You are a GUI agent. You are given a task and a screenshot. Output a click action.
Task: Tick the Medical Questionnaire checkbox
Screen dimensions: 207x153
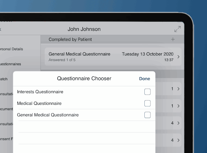click(x=148, y=103)
